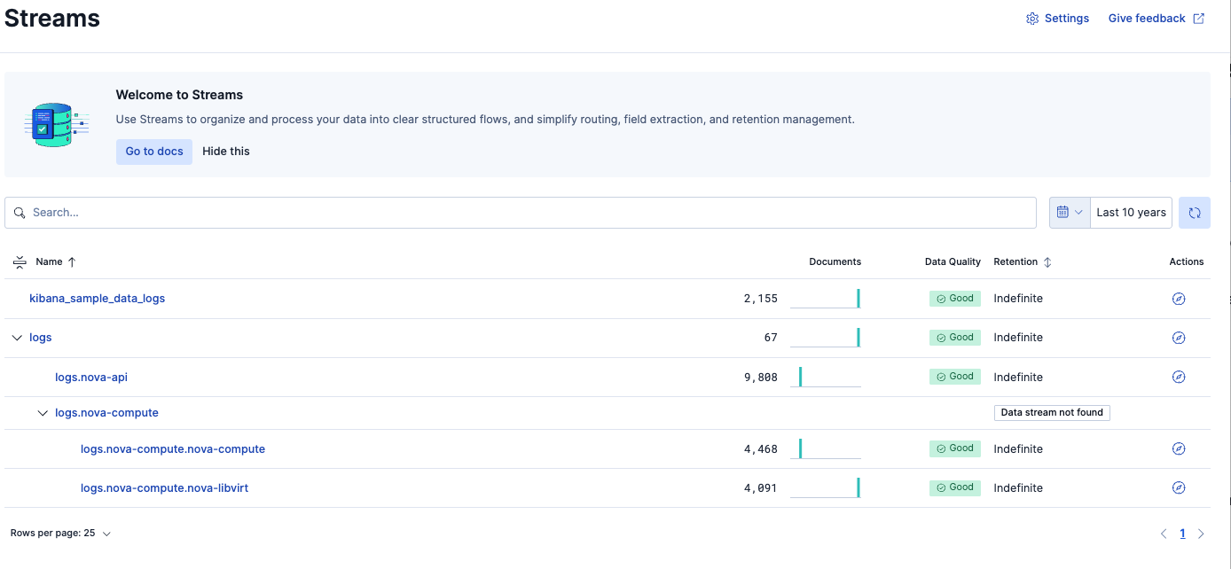The height and width of the screenshot is (569, 1231).
Task: Open the compass action for logs.nova-compute.nova-libvirt
Action: point(1178,487)
